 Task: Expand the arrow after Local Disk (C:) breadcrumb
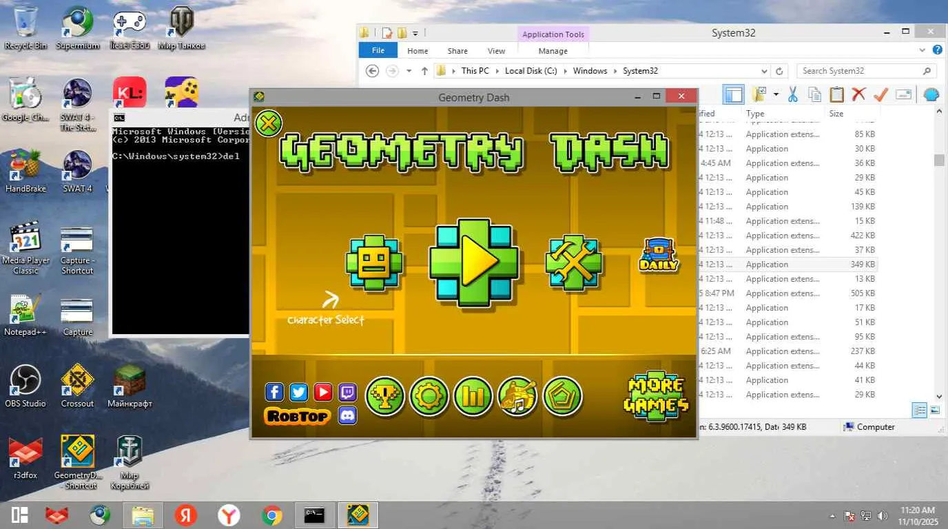pyautogui.click(x=565, y=71)
